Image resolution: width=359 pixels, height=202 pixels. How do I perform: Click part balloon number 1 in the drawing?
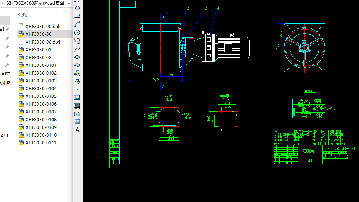pos(170,8)
